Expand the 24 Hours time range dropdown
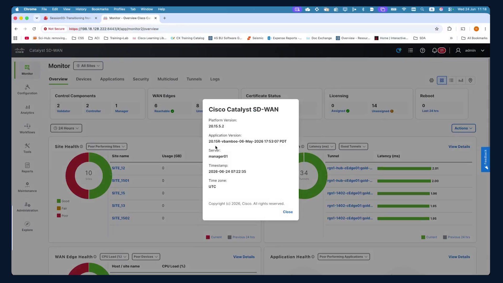Viewport: 503px width, 283px height. tap(66, 128)
